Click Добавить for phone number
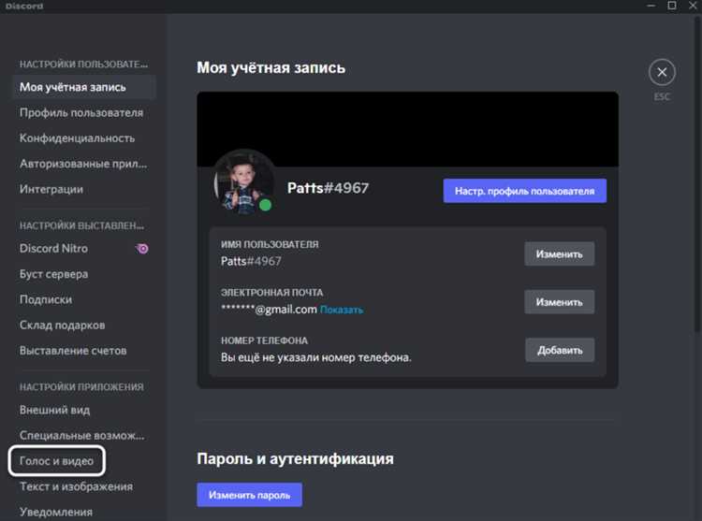This screenshot has width=702, height=521. [x=560, y=350]
